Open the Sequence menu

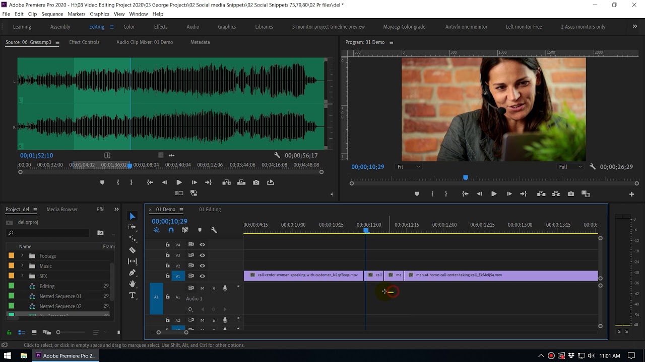[52, 14]
